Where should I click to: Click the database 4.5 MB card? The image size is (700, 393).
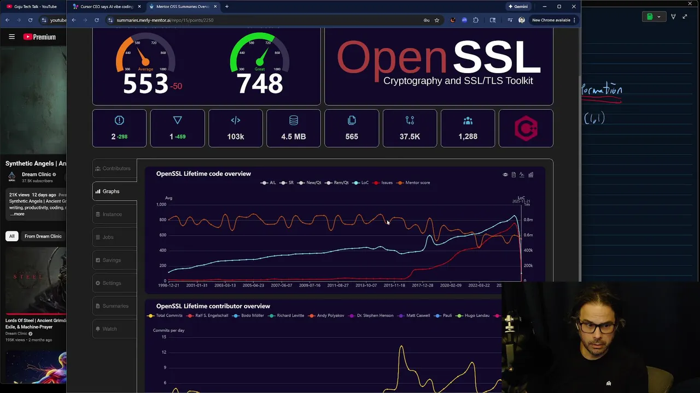(294, 128)
